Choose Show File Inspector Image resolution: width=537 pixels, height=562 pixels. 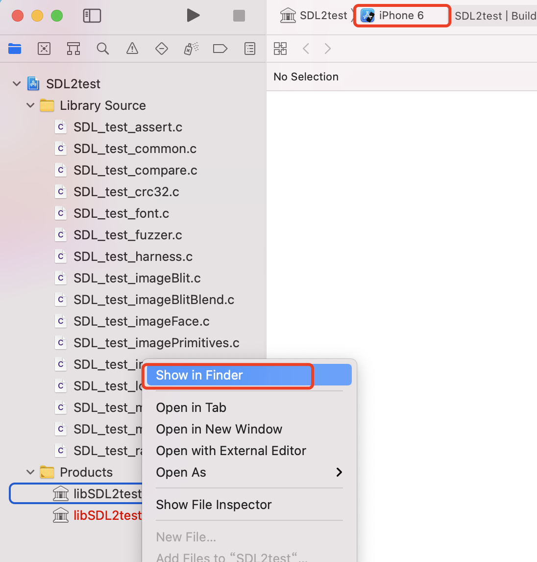click(214, 504)
